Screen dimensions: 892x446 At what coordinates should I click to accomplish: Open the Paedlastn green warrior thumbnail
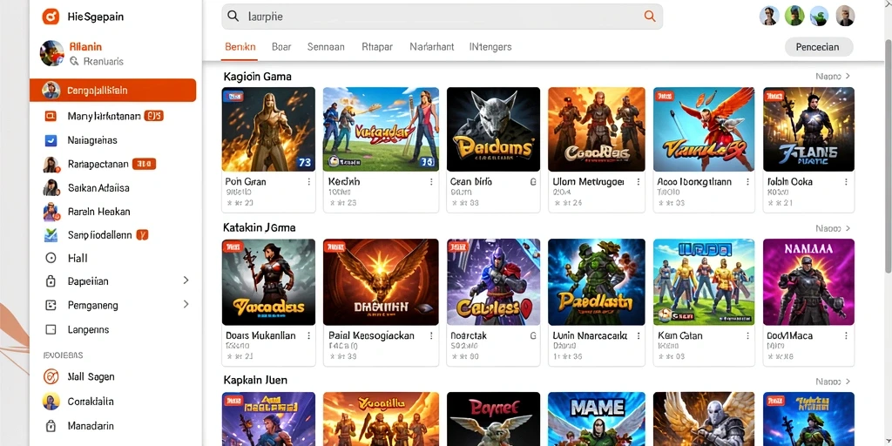click(x=596, y=282)
